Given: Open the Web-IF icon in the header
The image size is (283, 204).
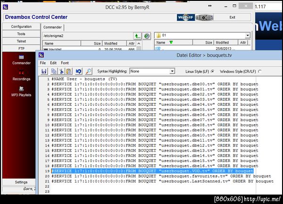Looking at the screenshot, I should (186, 17).
